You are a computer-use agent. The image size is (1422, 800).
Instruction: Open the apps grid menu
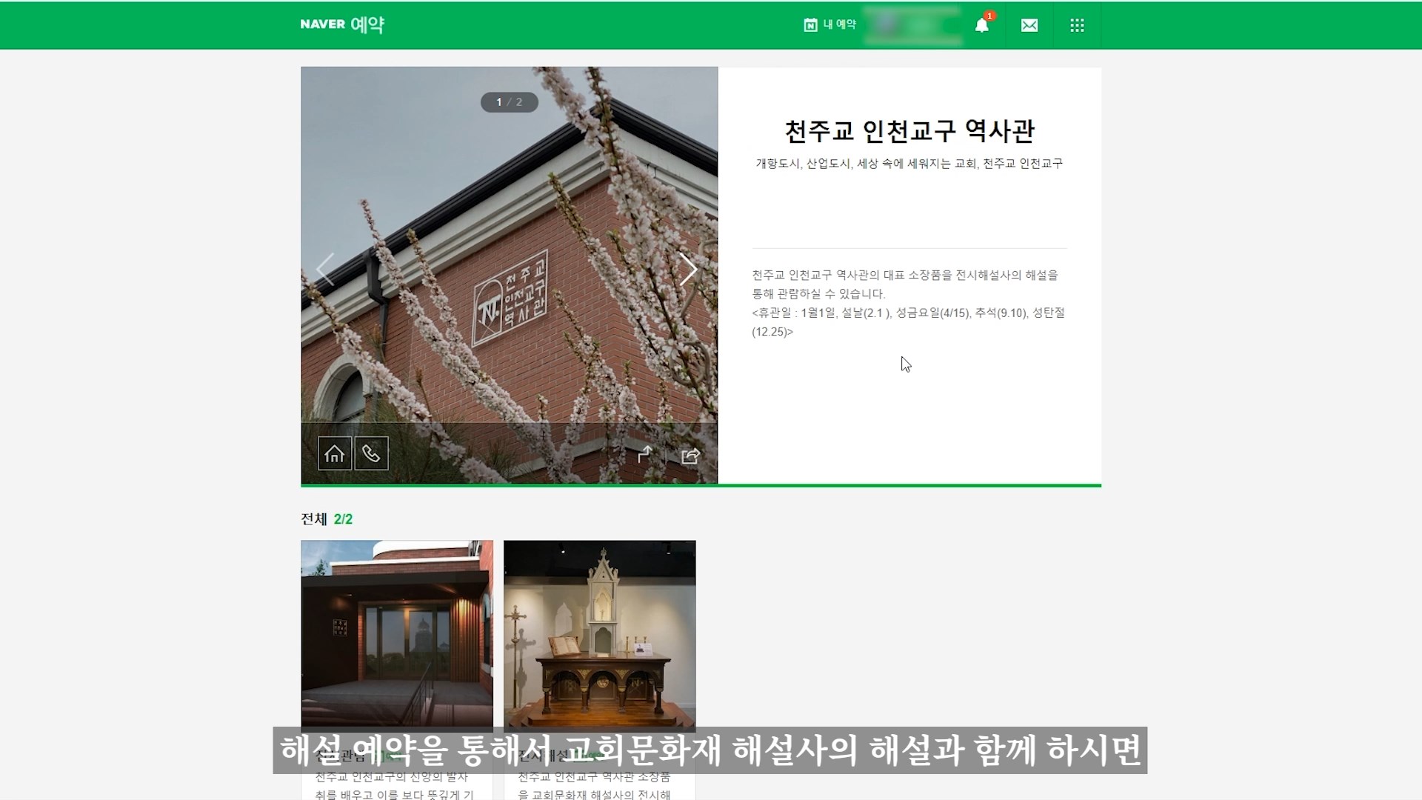(1077, 25)
